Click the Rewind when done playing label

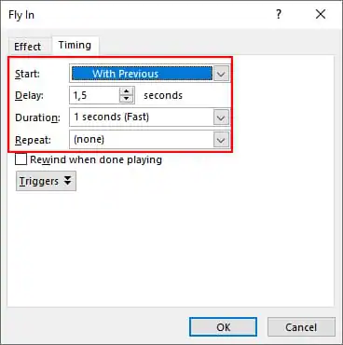(x=96, y=159)
